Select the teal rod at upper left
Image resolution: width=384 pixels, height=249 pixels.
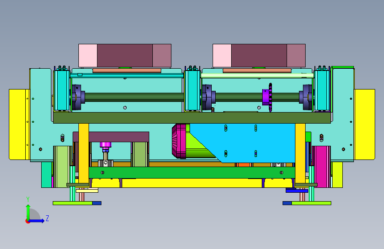(x=127, y=76)
